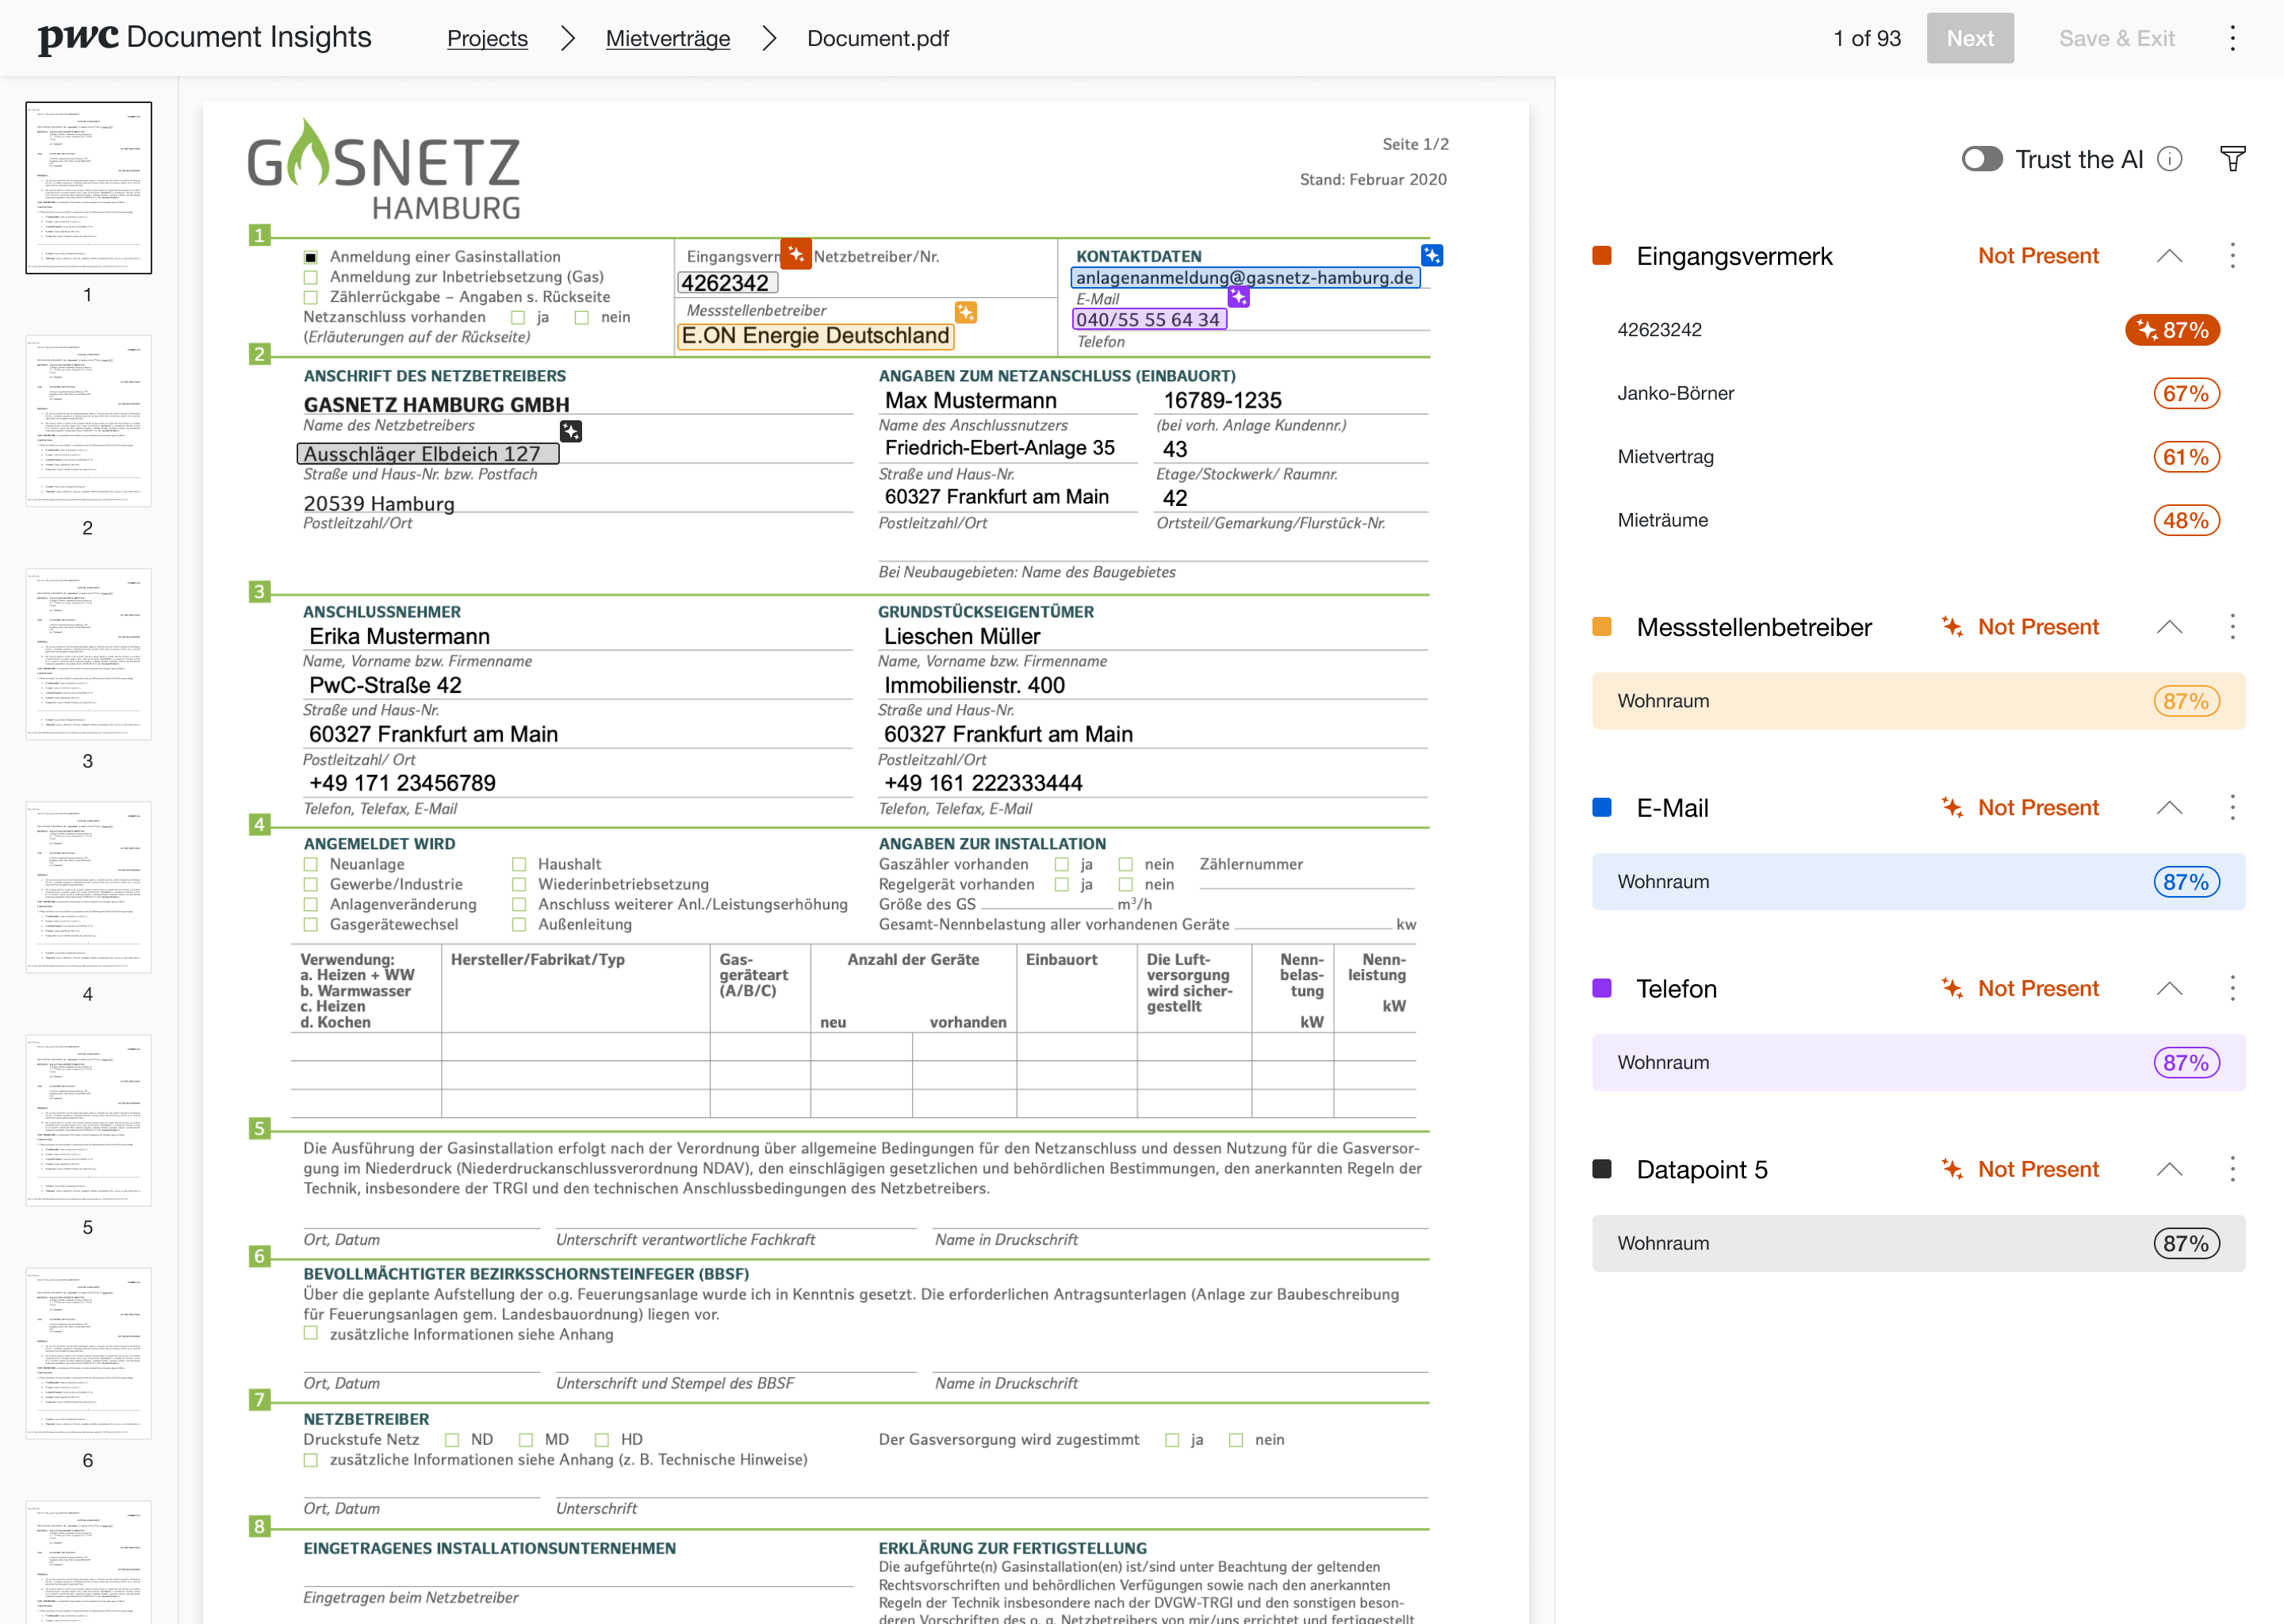Check the Gewerbe/Industrie checkbox
2284x1624 pixels.
[310, 884]
